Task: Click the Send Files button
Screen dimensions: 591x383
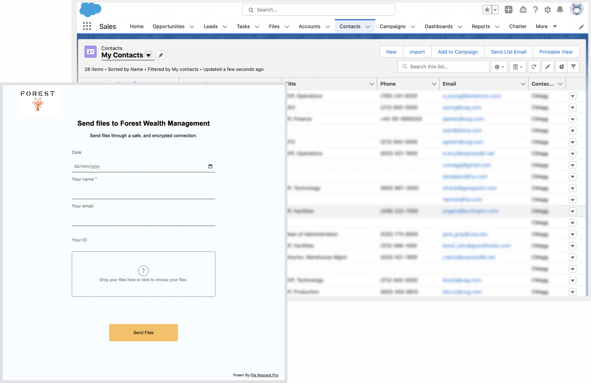Action: [x=143, y=332]
